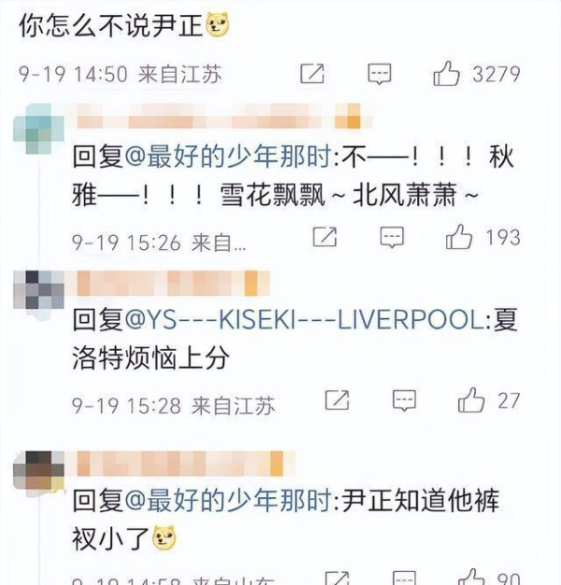The image size is (561, 585).
Task: Forward the 夏洛特烦恼上分 reply
Action: [337, 400]
